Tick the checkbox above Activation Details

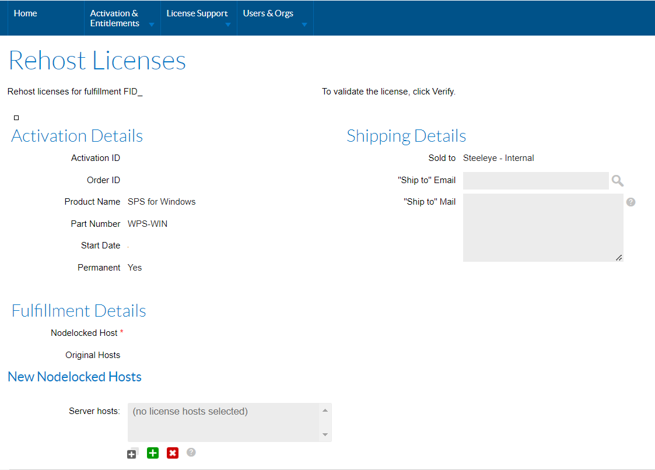(16, 117)
